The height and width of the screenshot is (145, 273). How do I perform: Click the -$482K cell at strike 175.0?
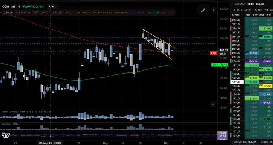tap(265, 102)
